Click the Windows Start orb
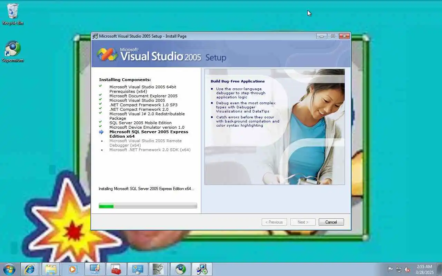This screenshot has width=442, height=276. point(9,269)
